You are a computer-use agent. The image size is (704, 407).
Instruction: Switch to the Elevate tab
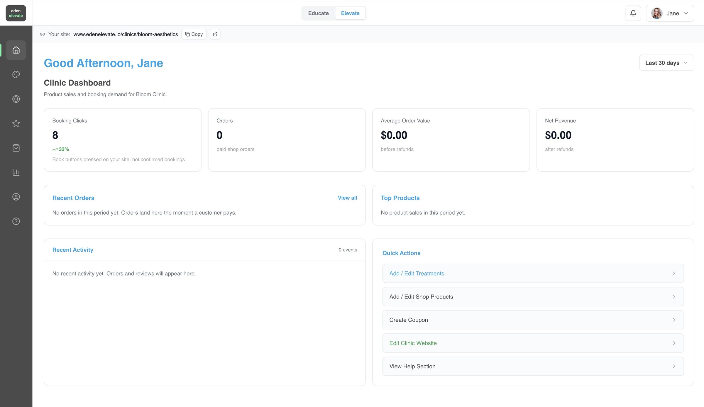(x=350, y=13)
